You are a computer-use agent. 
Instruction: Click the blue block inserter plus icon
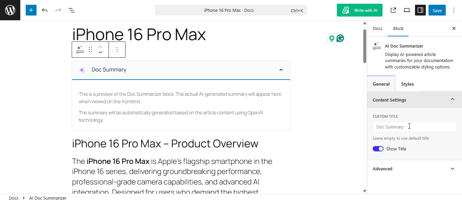[31, 10]
